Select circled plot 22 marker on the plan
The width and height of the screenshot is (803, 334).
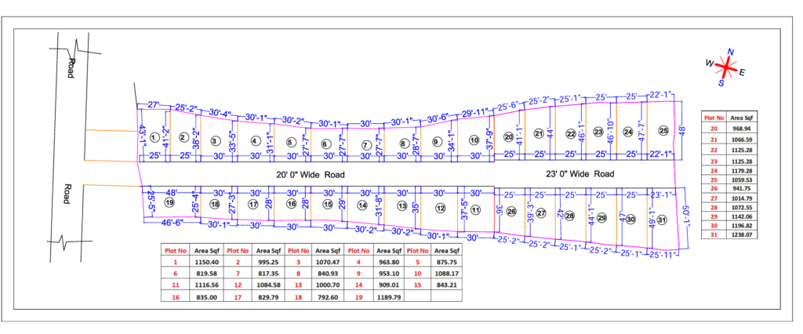click(571, 133)
